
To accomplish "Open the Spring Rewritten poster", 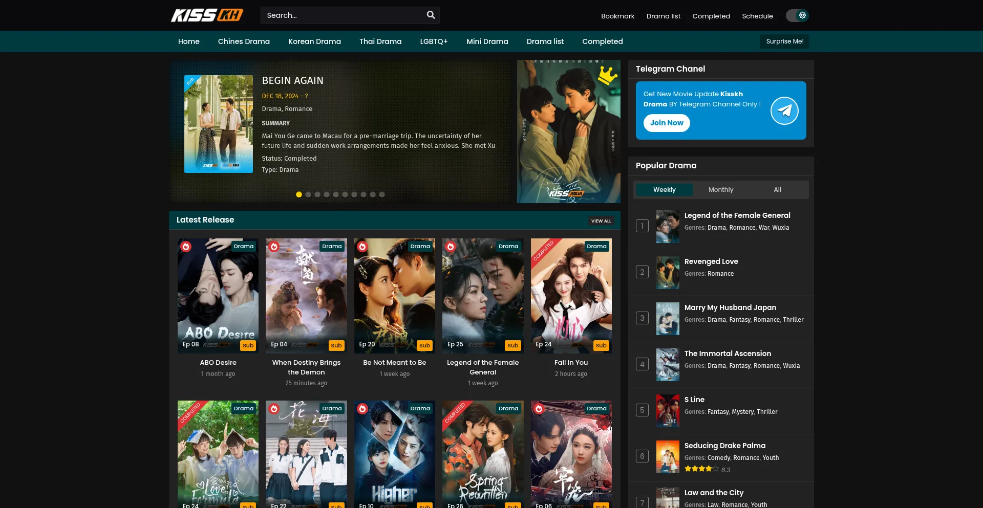I will pos(483,454).
